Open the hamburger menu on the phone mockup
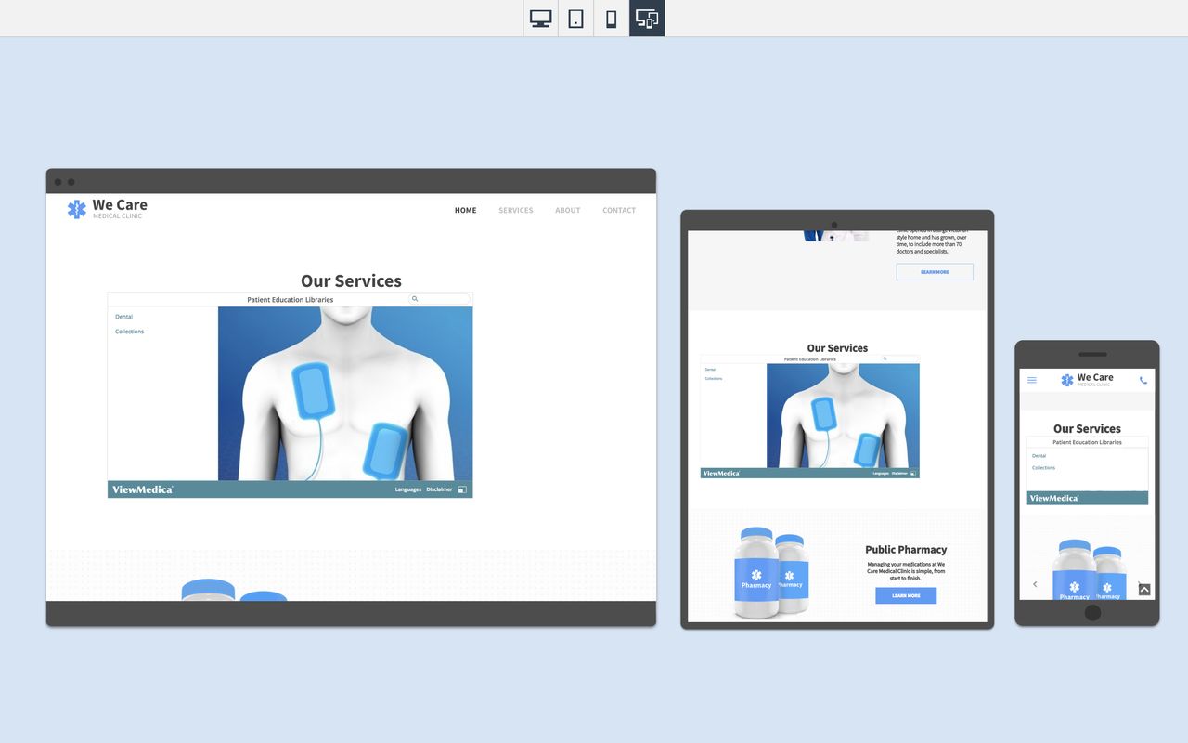This screenshot has width=1188, height=743. point(1031,379)
